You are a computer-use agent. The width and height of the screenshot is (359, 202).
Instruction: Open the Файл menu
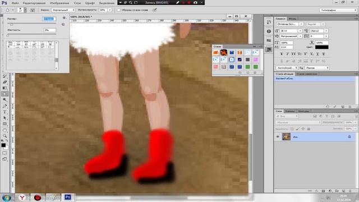click(15, 3)
